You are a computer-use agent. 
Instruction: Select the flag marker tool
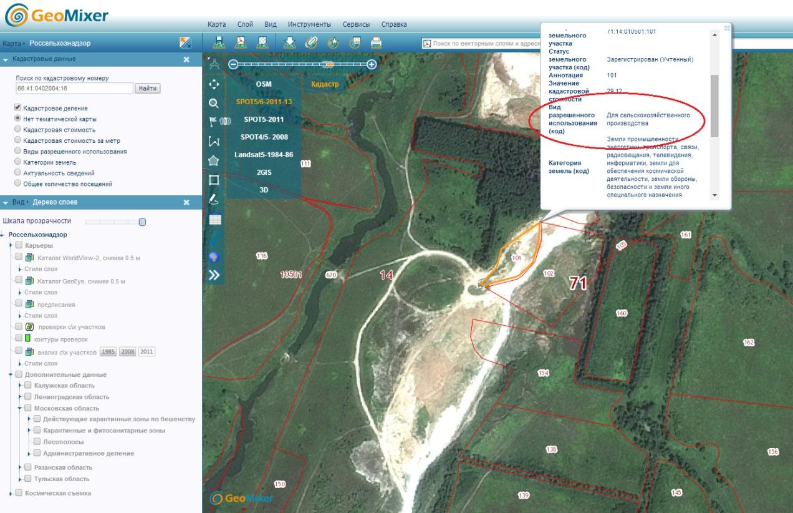[x=214, y=122]
